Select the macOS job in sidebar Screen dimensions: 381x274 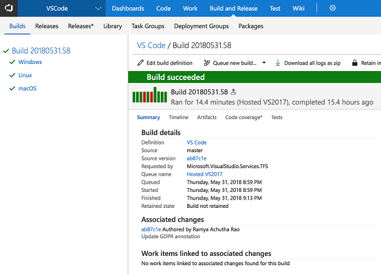[x=27, y=88]
